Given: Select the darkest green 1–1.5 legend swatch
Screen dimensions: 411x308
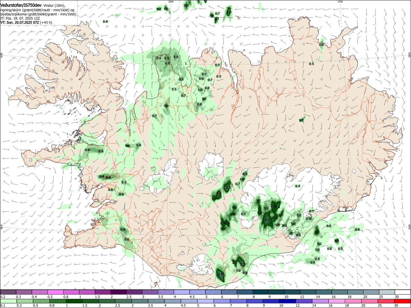Looking at the screenshot, I should click(74, 301).
